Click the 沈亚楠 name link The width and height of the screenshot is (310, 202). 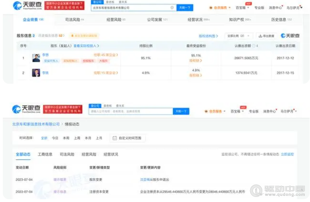(145, 180)
